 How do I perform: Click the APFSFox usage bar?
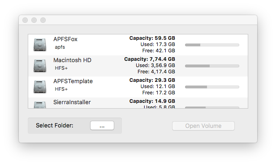212,45
